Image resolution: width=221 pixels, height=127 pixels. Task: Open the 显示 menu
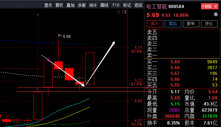pyautogui.click(x=48, y=5)
